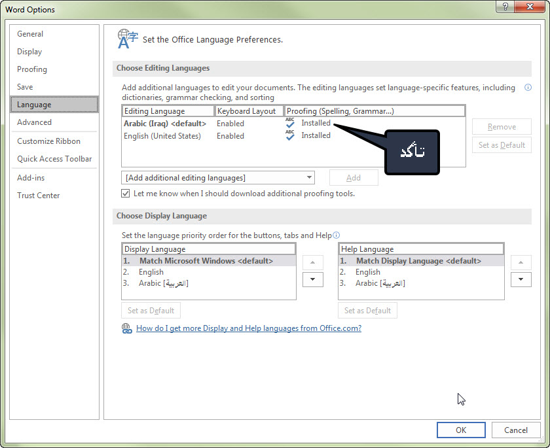
Task: Move help language up with arrow button
Action: [x=521, y=262]
